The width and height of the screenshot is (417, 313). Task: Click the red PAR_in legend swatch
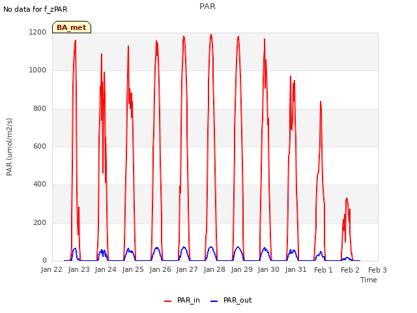[x=168, y=301]
